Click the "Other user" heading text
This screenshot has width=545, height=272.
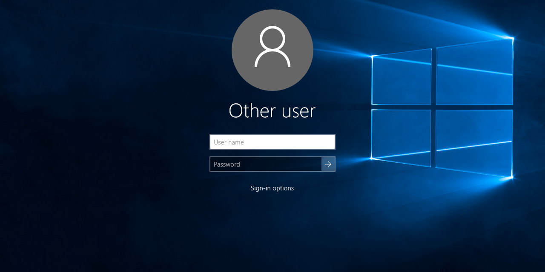pos(272,111)
